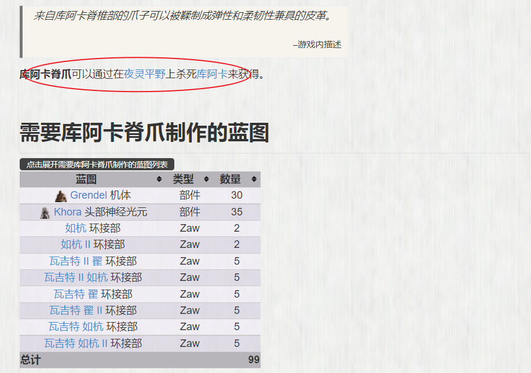This screenshot has height=373, width=531.
Task: Click the Khora frame thumbnail icon
Action: click(x=45, y=213)
